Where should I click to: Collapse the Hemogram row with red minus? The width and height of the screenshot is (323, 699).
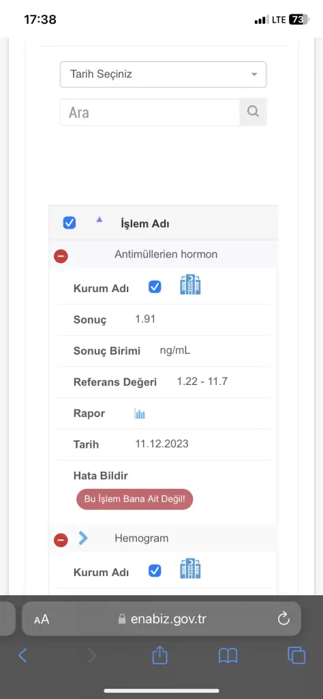[x=61, y=541]
